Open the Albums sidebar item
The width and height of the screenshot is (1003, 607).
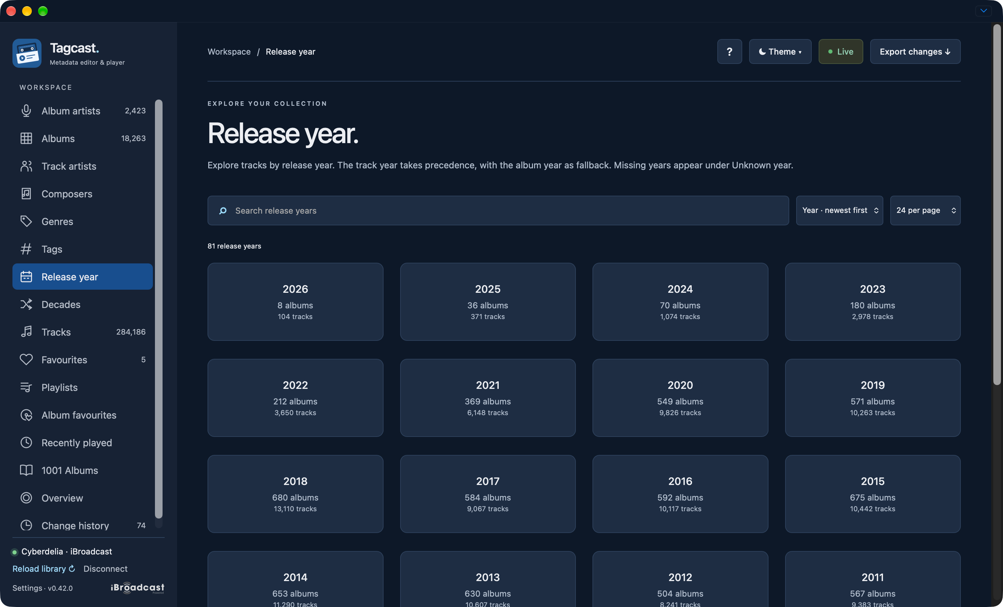[83, 138]
